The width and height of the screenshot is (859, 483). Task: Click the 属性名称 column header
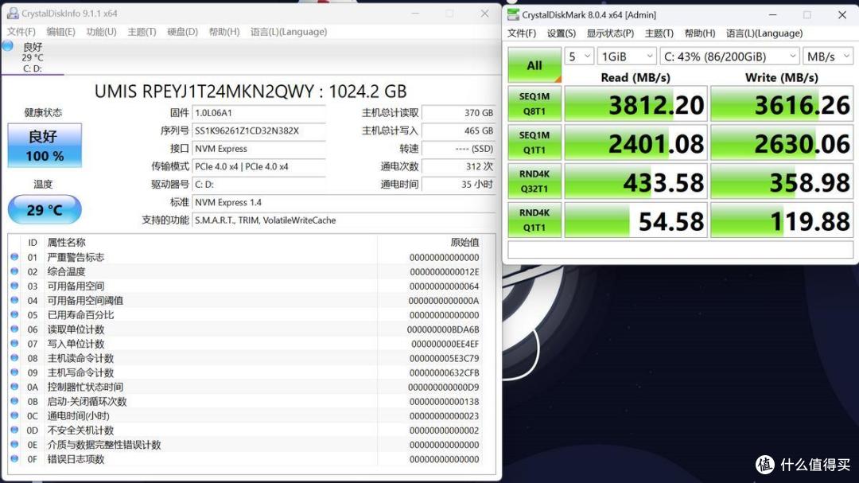66,243
